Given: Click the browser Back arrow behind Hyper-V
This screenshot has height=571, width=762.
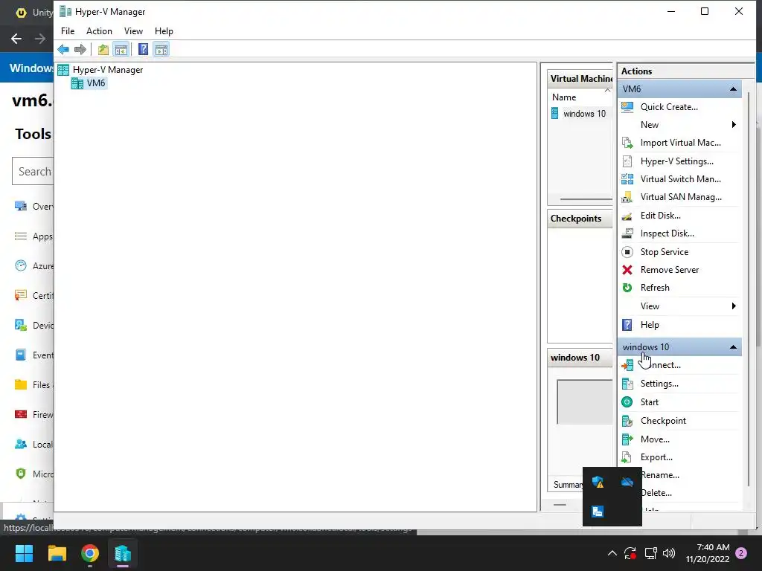Looking at the screenshot, I should click(x=16, y=39).
